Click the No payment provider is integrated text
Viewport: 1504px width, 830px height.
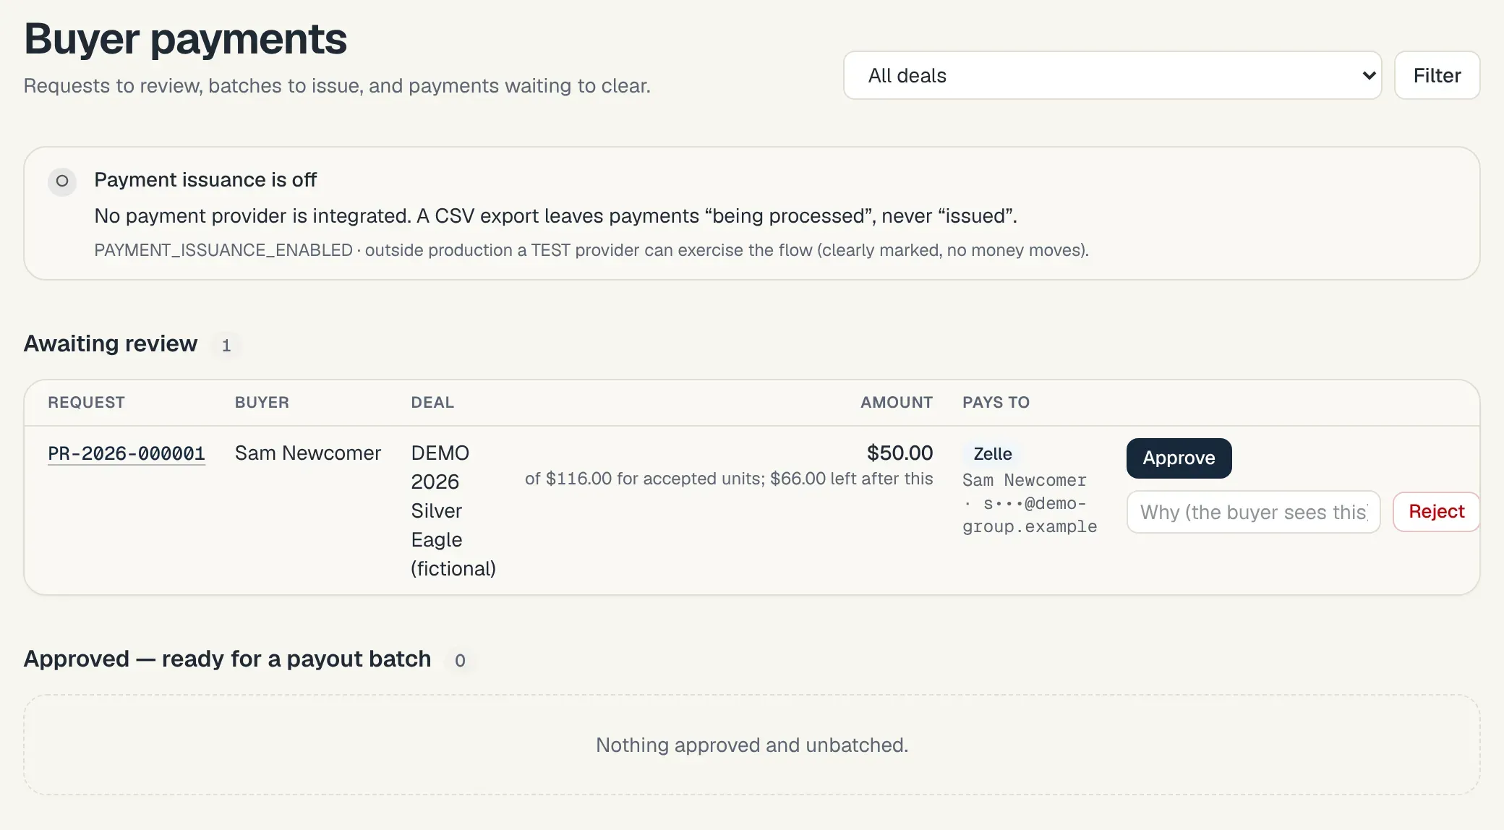pos(555,216)
